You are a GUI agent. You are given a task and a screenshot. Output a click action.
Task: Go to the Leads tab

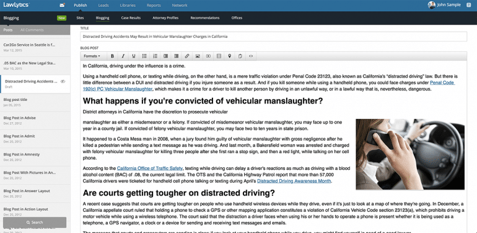coord(103,5)
